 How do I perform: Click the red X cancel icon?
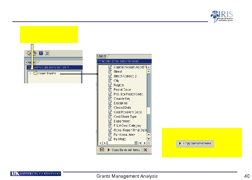(x=145, y=150)
